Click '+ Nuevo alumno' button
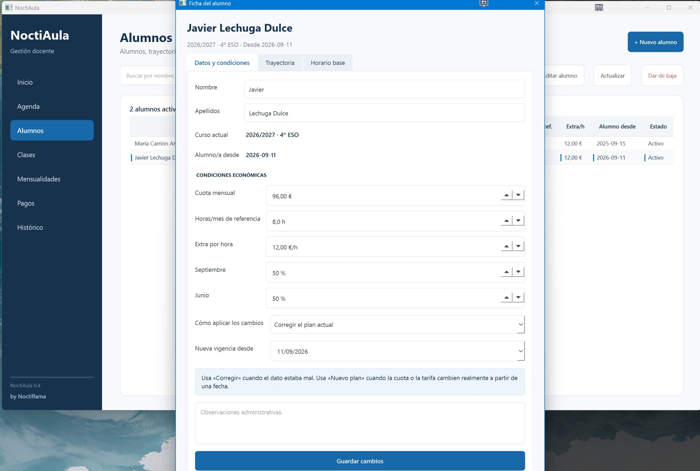Screen dimensions: 700x471 pos(655,42)
